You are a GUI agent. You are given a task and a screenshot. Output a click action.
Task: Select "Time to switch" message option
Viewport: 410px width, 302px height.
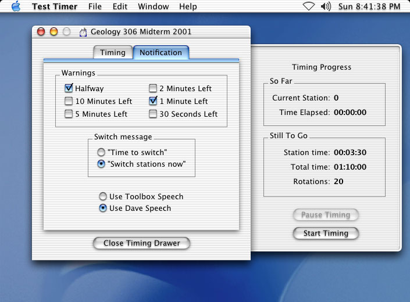[x=102, y=152]
